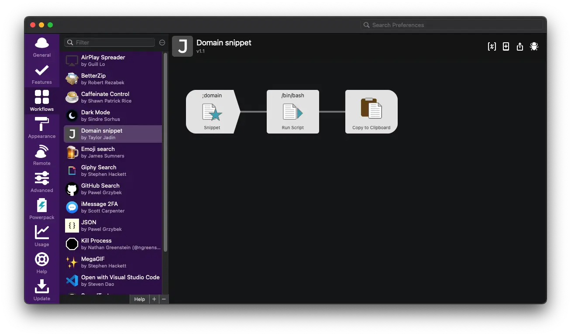
Task: Click the Domain snippet workflow J icon in header
Action: (x=182, y=46)
